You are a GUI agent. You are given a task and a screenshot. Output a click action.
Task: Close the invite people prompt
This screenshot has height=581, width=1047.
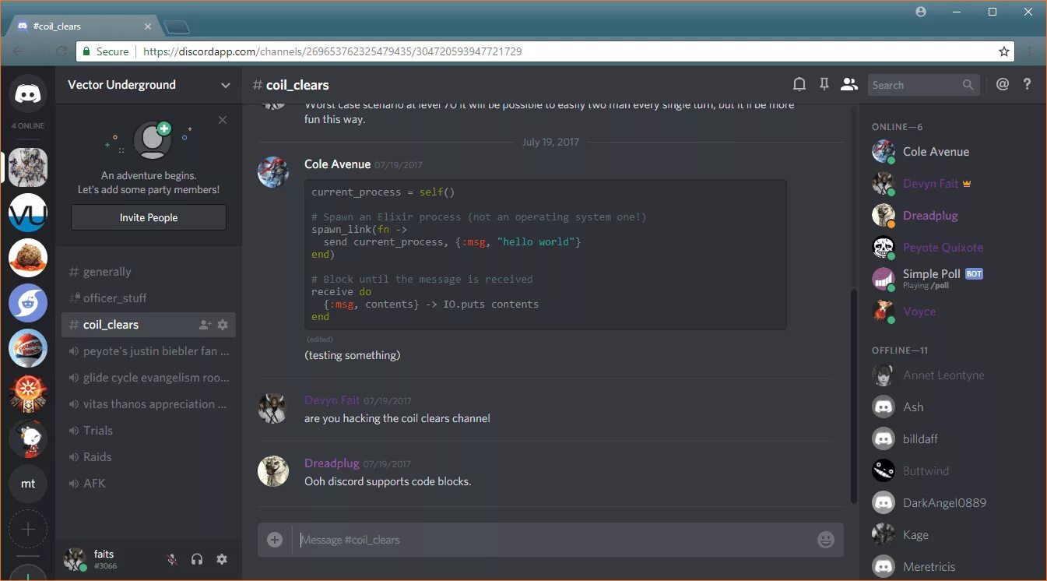coord(223,120)
